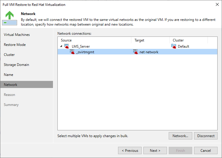
Task: Open the Virtual Machines wizard step
Action: 17,35
